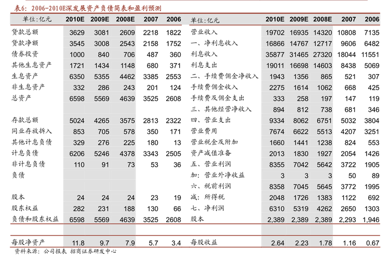Click the right table's 2009E column header
390x259 pixels.
[299, 20]
